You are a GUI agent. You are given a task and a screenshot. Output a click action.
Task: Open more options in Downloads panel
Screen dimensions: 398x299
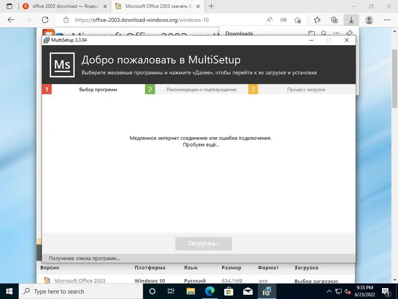click(x=337, y=33)
